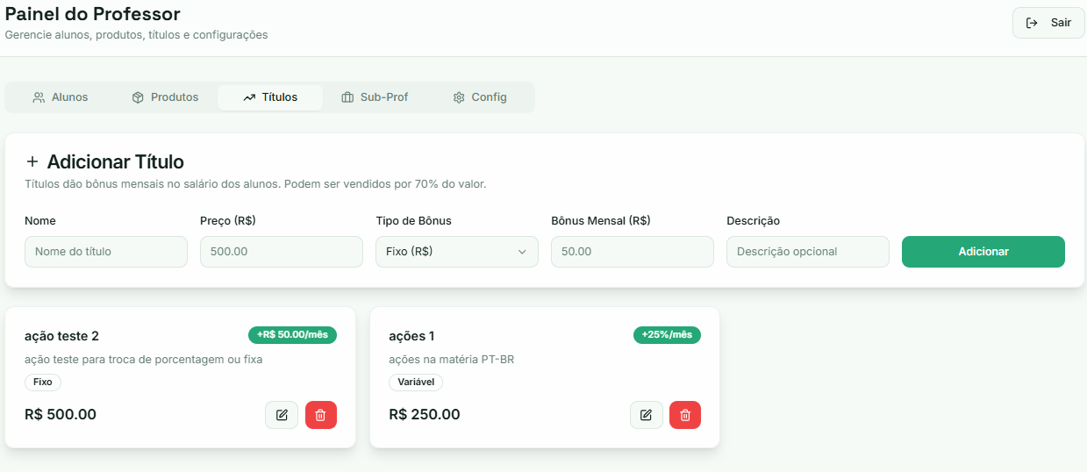
Task: Click the Sair logout button
Action: pyautogui.click(x=1048, y=23)
